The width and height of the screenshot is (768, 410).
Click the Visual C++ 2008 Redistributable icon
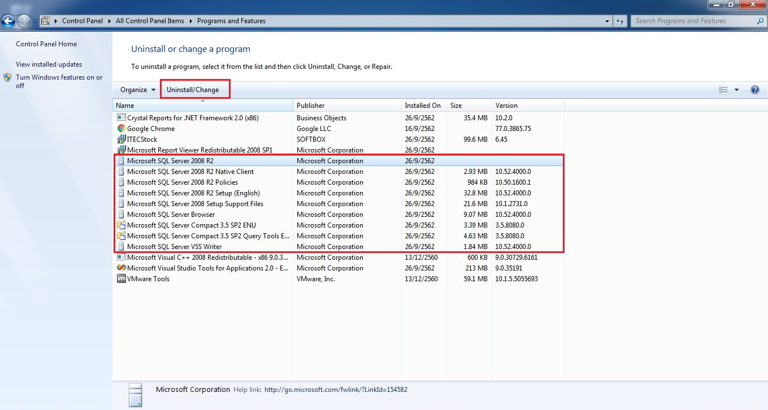[121, 258]
